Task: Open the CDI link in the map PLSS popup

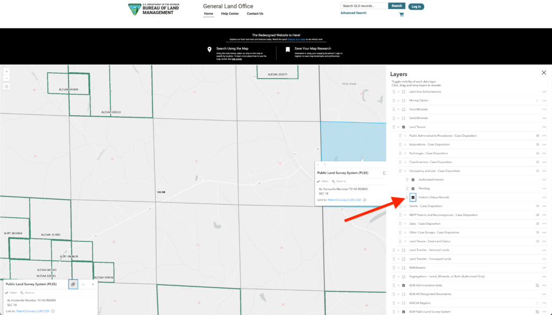Action: [x=358, y=200]
